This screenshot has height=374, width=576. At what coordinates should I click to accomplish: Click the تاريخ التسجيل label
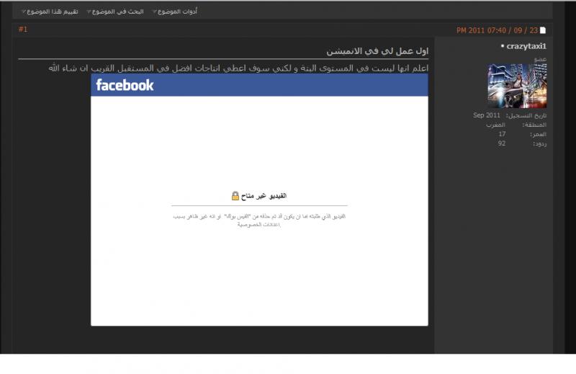526,115
